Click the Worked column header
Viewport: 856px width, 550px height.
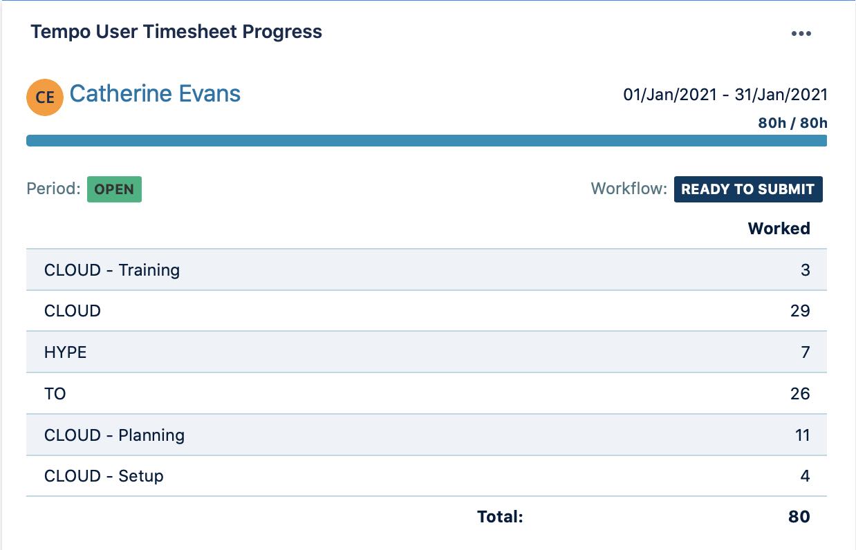[779, 228]
